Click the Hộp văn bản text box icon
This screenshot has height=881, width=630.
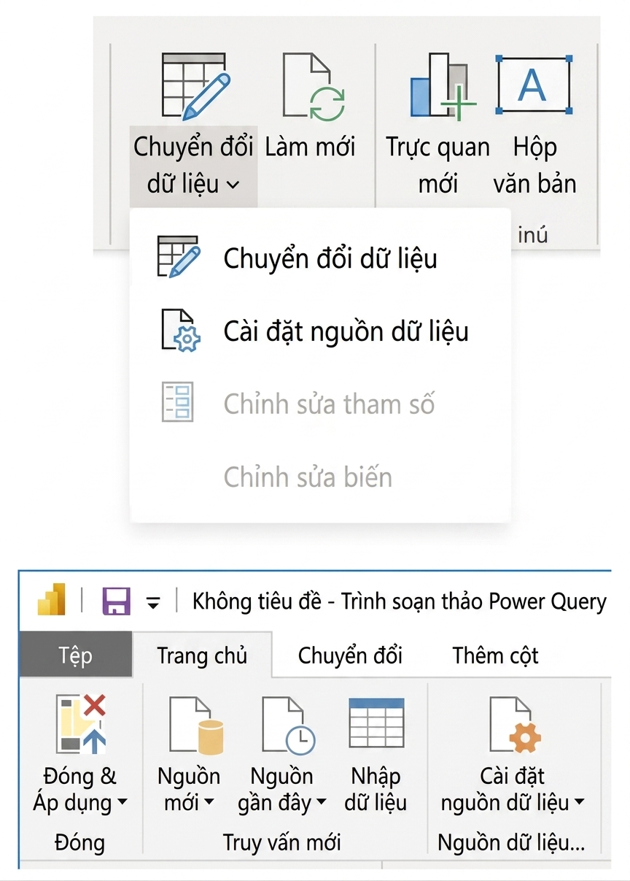click(533, 84)
